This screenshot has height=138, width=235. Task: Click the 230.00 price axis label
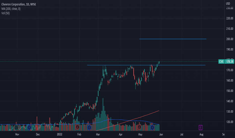tap(230, 8)
